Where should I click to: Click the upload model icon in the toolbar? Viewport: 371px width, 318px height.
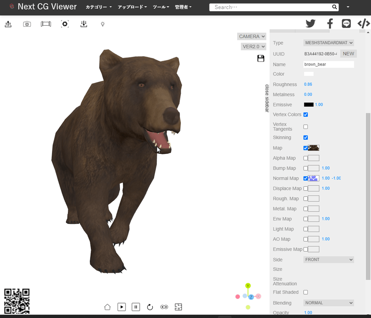click(8, 24)
